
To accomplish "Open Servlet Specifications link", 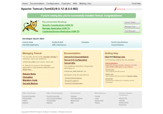I will coord(120,42).
